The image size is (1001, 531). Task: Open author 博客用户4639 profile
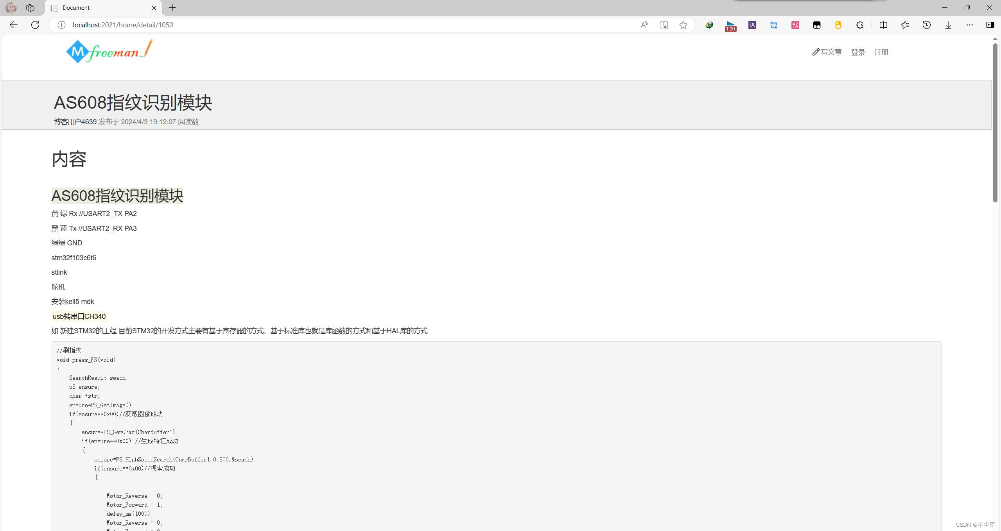click(75, 122)
